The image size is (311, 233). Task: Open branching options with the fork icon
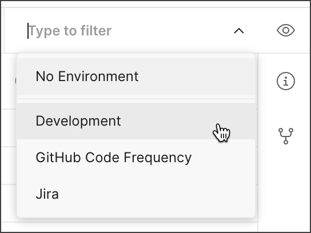pyautogui.click(x=286, y=136)
